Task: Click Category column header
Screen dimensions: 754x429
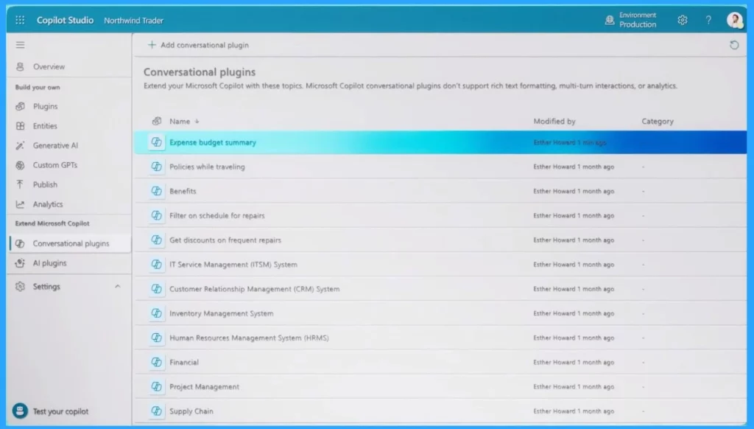Action: (658, 122)
